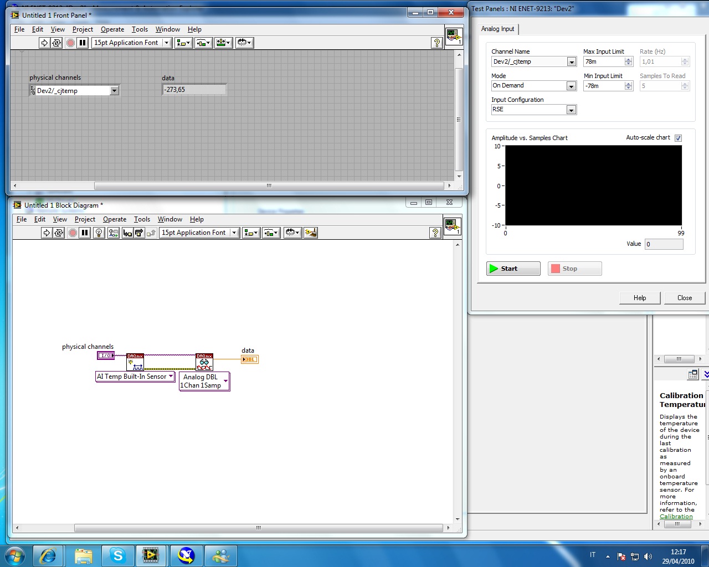Open Align Objects menu in Front Panel
The height and width of the screenshot is (567, 709).
pos(183,43)
